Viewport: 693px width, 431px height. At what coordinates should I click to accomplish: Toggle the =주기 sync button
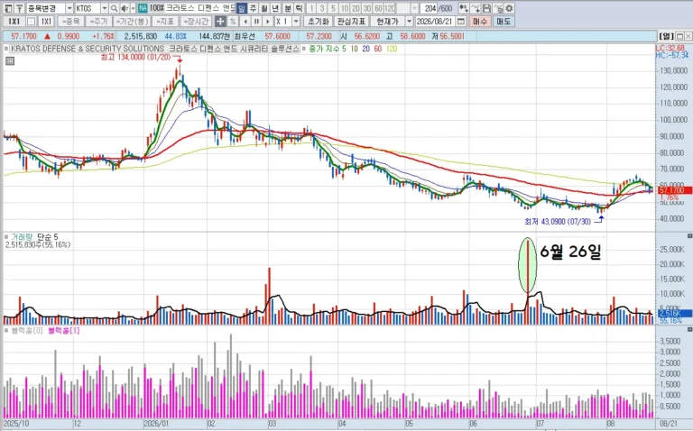pos(98,22)
